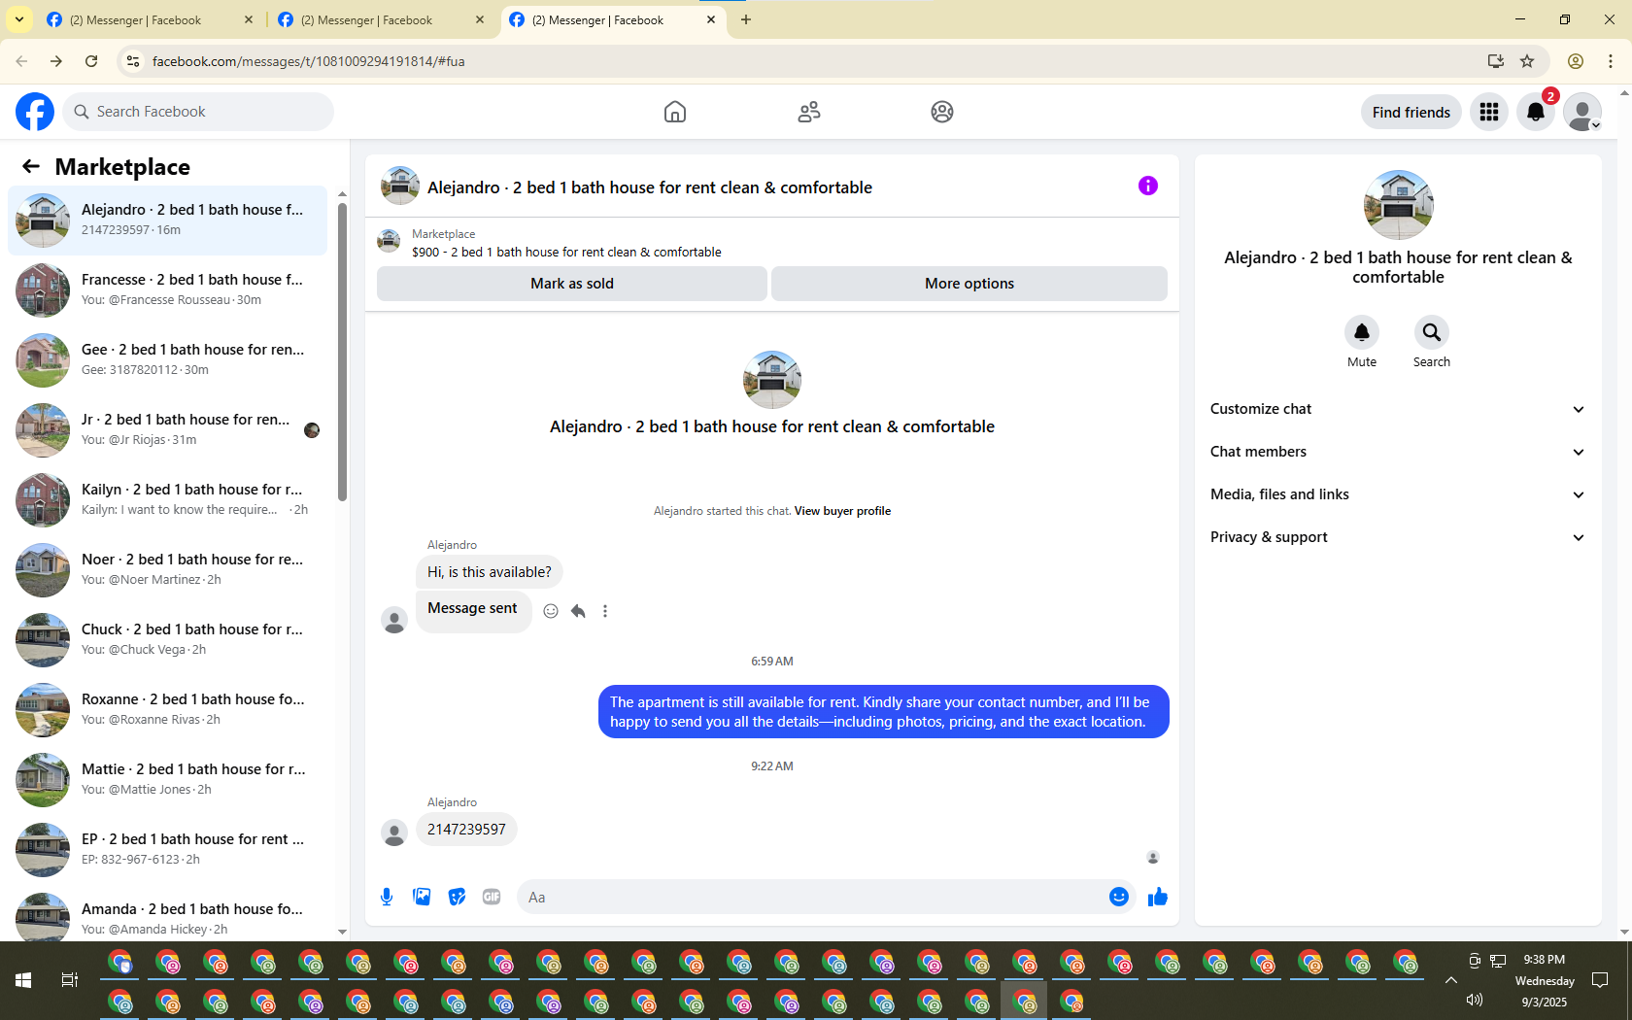Open more options dots beside 'Message sent'
The width and height of the screenshot is (1632, 1020).
click(605, 611)
